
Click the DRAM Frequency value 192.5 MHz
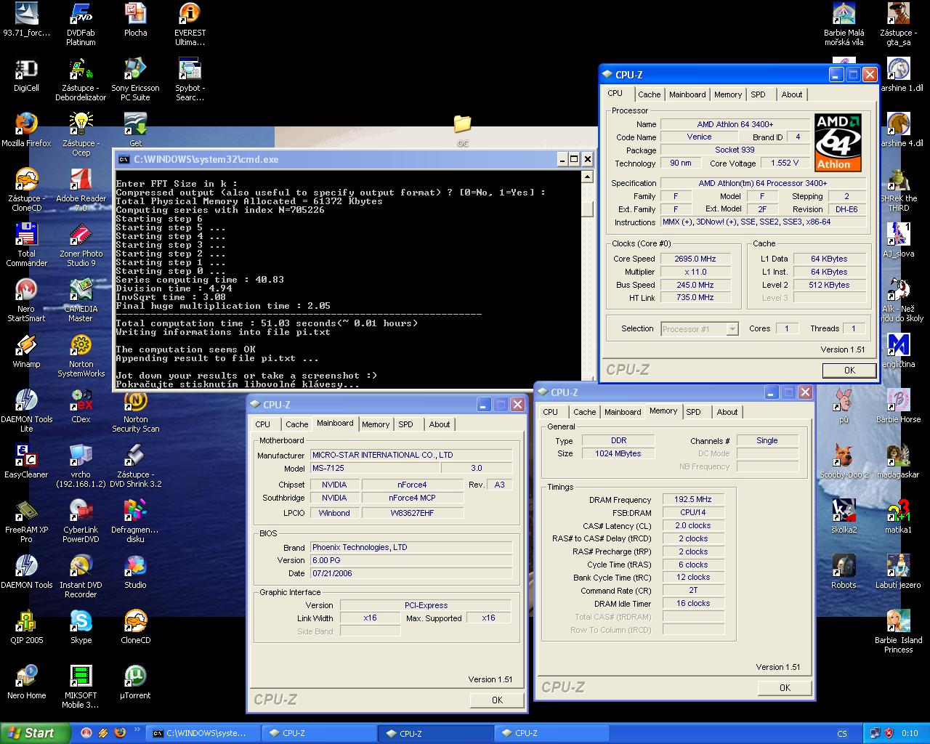tap(693, 500)
